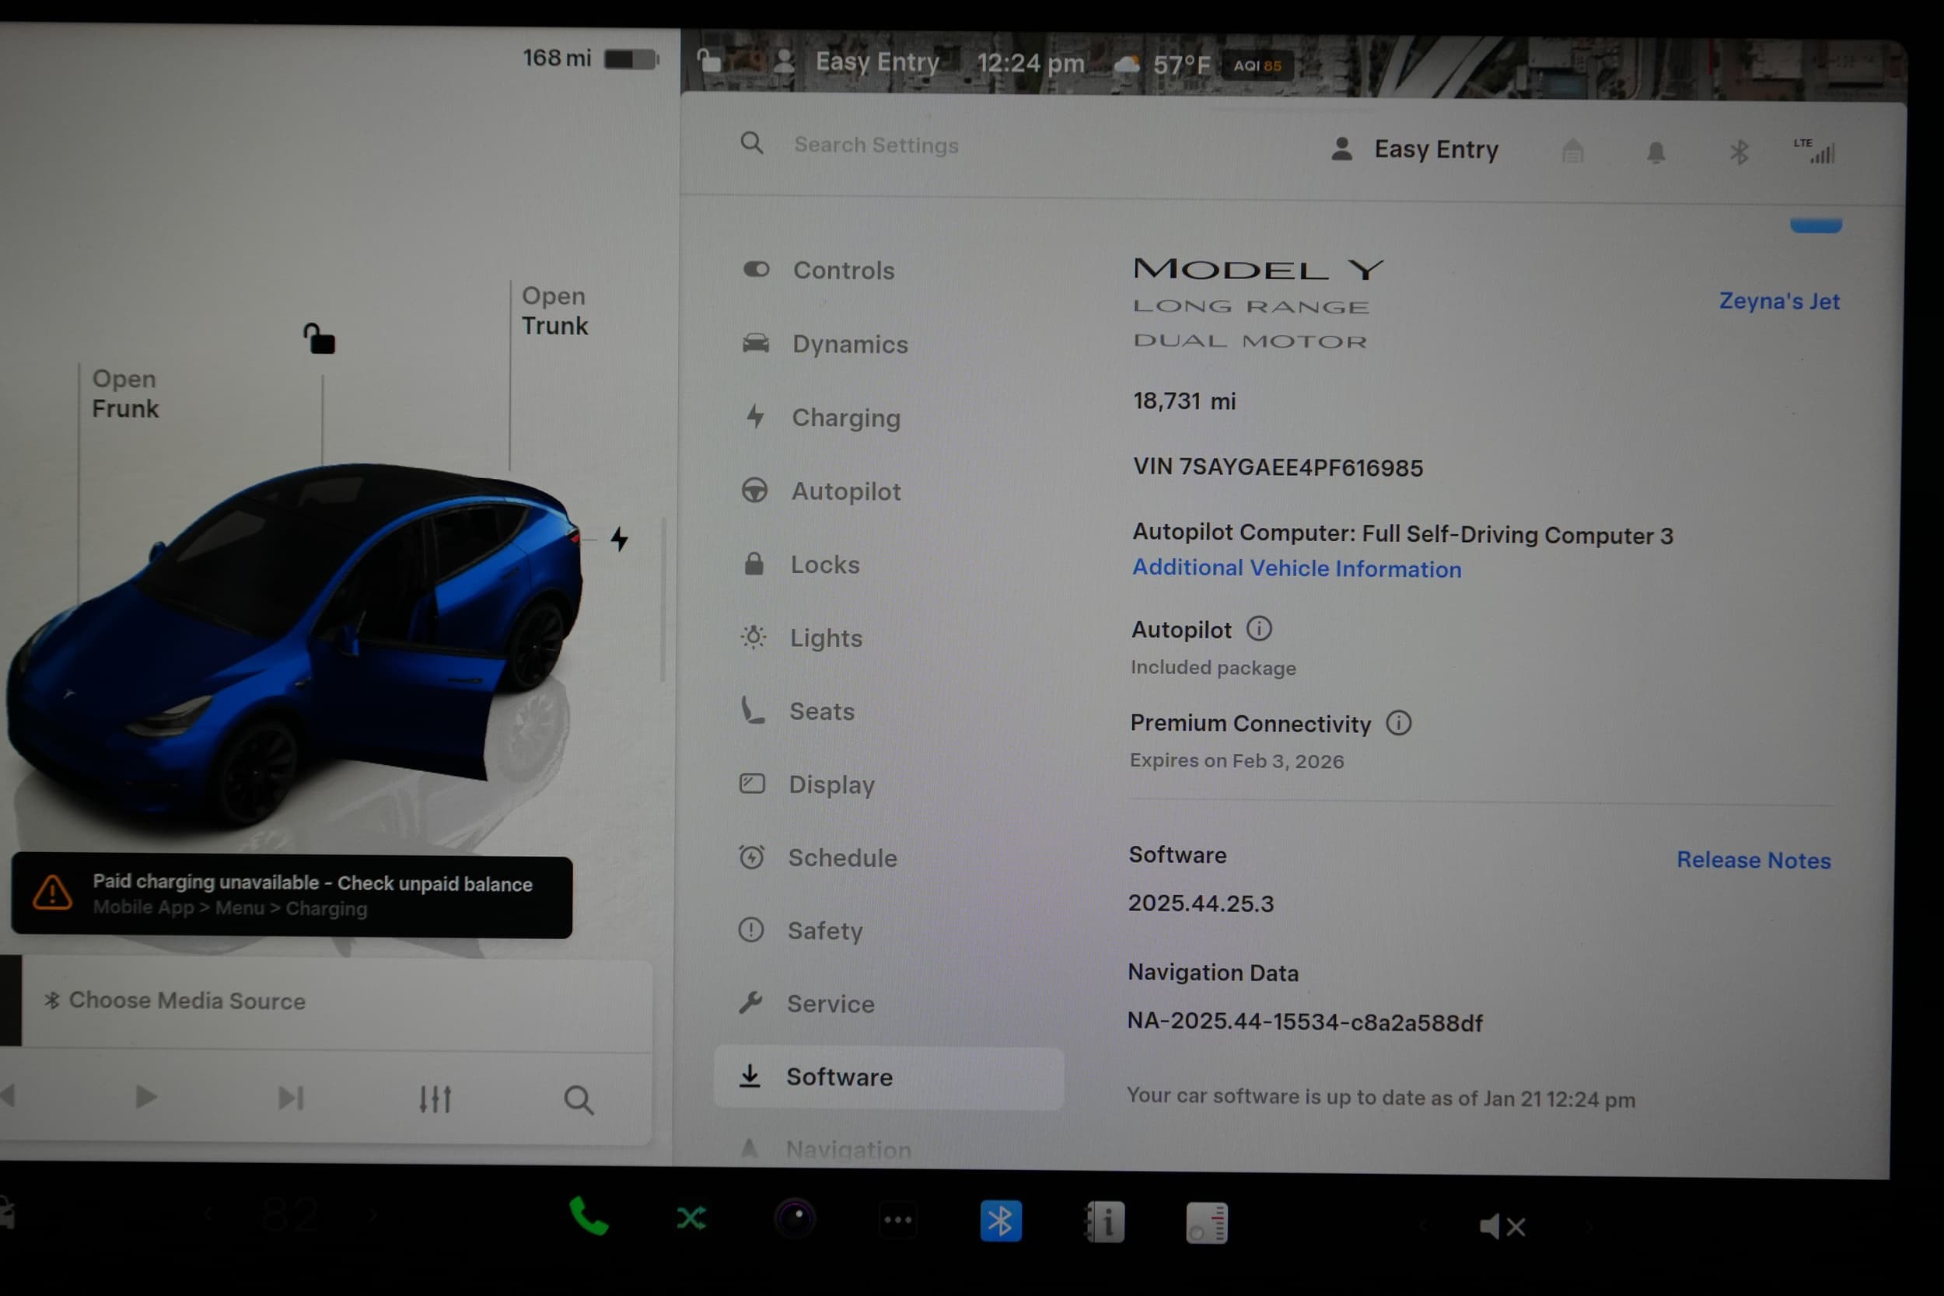Rename the vehicle via Zeyna's Jet

[1779, 301]
